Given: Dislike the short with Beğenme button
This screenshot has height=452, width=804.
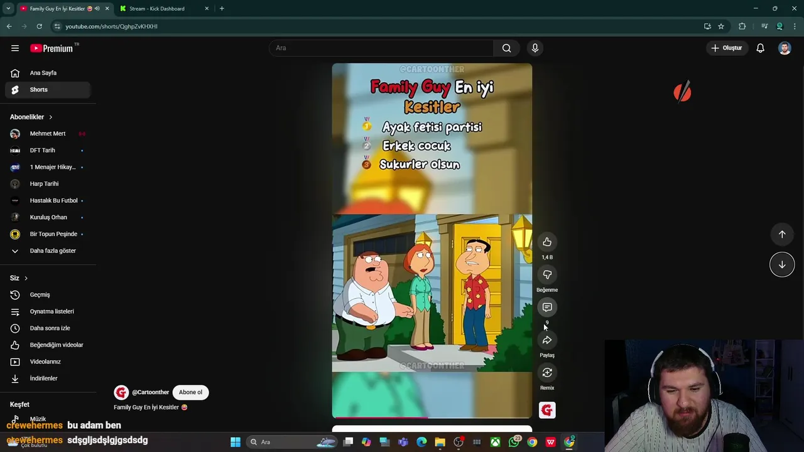Looking at the screenshot, I should click(547, 275).
